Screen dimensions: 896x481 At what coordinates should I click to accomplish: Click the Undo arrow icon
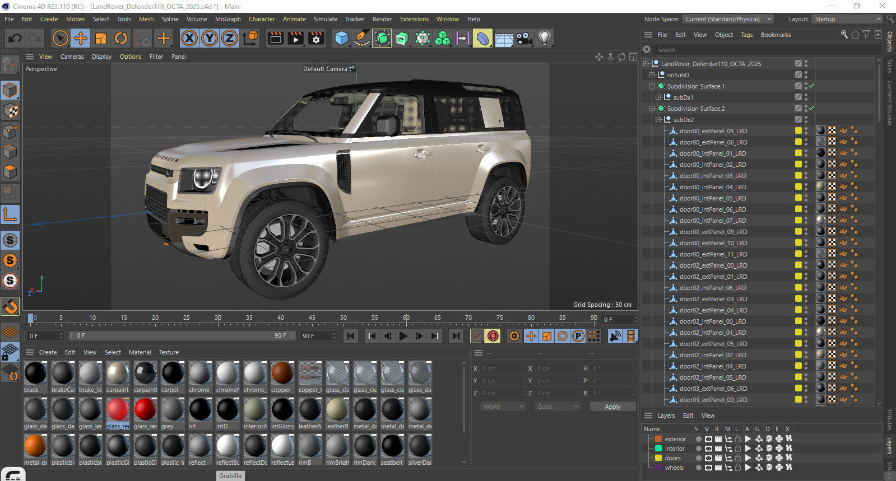[15, 38]
